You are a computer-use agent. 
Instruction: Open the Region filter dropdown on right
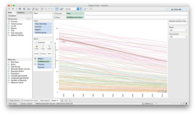tap(178, 30)
